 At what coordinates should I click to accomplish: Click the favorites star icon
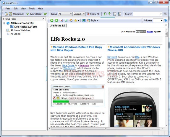(76, 20)
